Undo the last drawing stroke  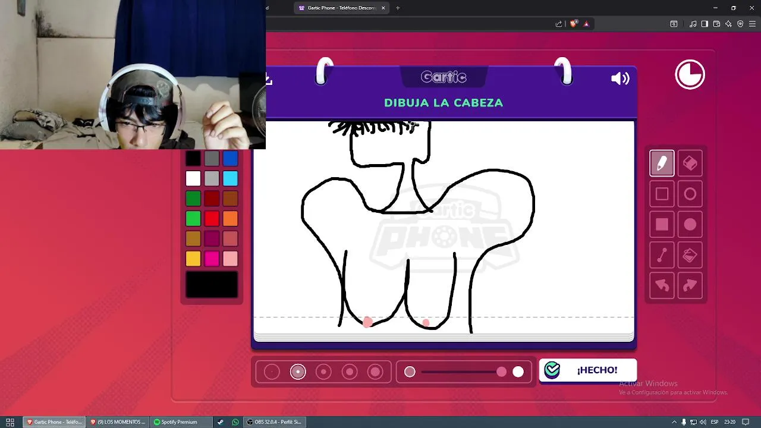pos(662,286)
